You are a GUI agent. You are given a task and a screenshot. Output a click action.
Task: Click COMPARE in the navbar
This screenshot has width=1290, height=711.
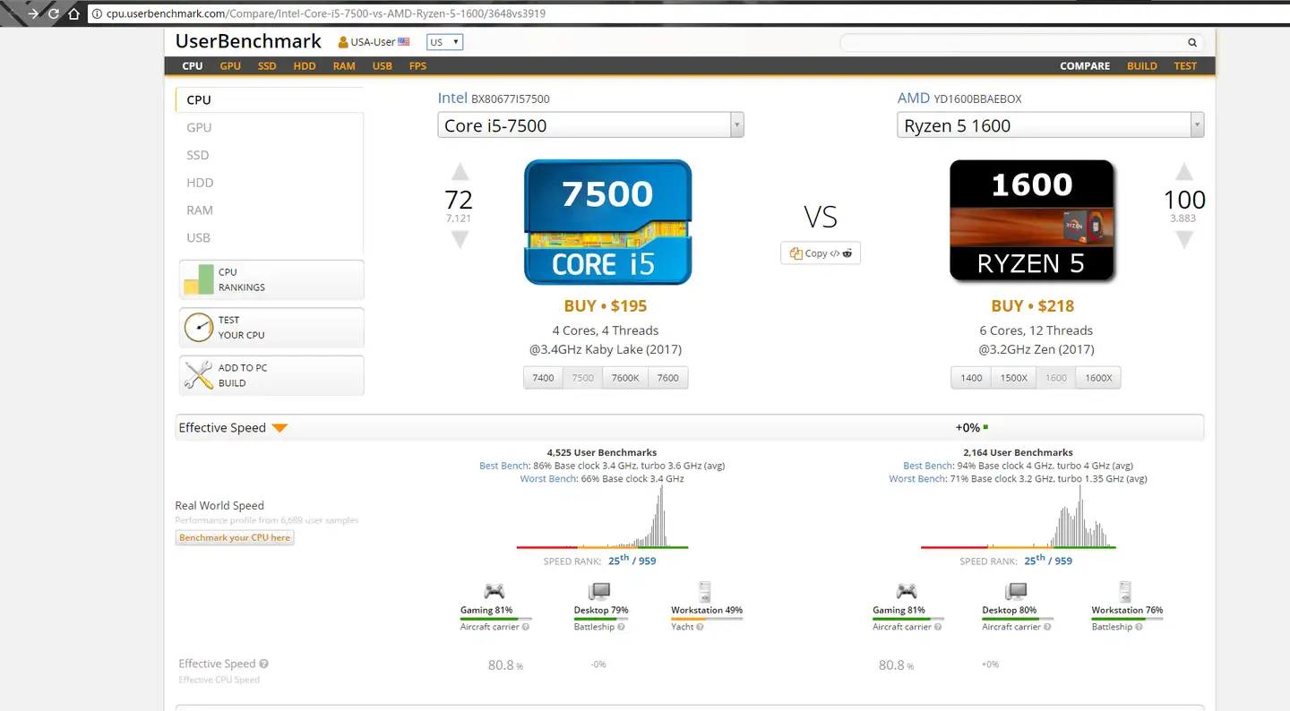tap(1085, 66)
